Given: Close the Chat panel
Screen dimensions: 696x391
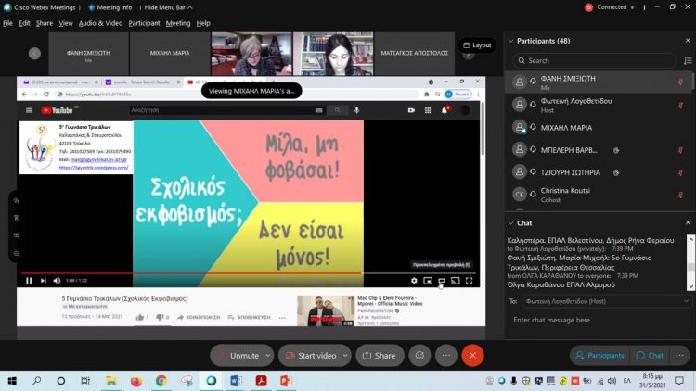Looking at the screenshot, I should [x=688, y=222].
